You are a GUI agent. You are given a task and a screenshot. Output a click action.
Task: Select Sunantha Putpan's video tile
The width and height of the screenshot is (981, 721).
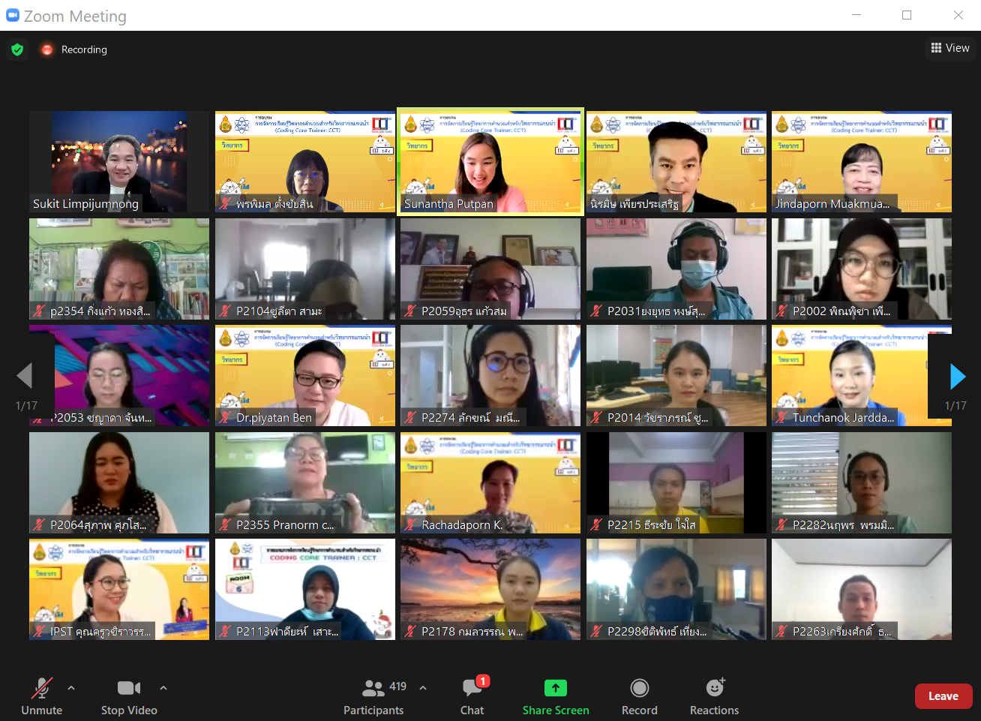pyautogui.click(x=490, y=162)
